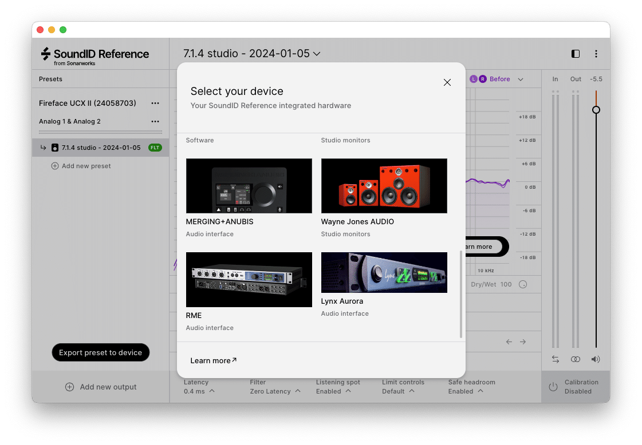This screenshot has height=445, width=642.
Task: Open the Learn more link in dialog
Action: 213,361
